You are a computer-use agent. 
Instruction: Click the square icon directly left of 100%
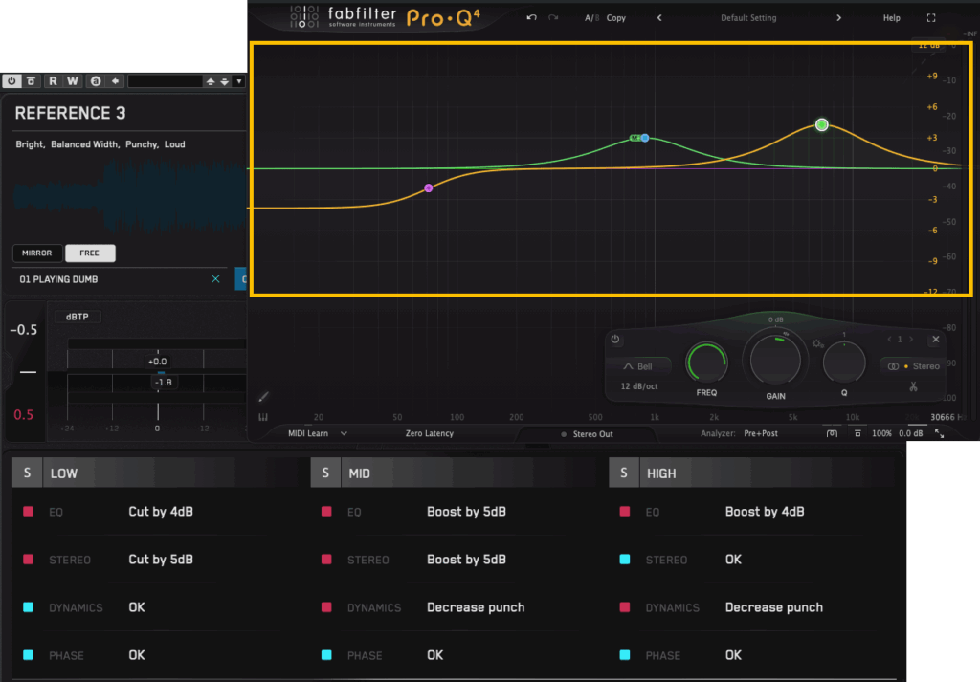tap(857, 433)
